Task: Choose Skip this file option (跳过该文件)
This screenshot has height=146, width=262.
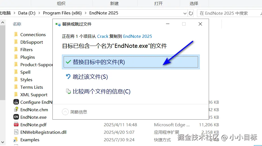Action: pyautogui.click(x=90, y=77)
